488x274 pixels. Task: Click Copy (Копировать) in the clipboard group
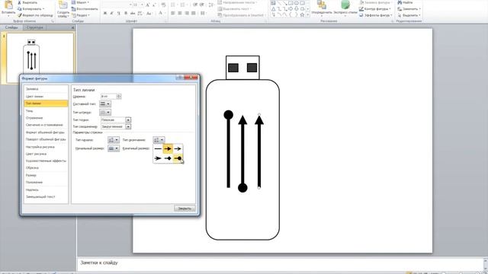(x=30, y=8)
